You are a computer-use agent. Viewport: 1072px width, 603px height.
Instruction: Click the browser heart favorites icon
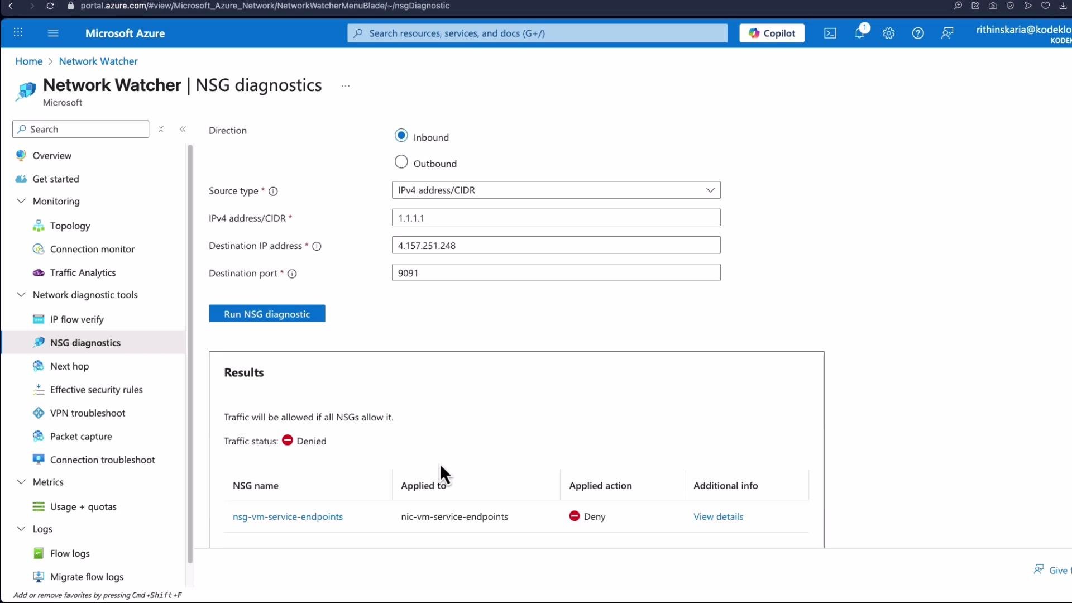1046,6
